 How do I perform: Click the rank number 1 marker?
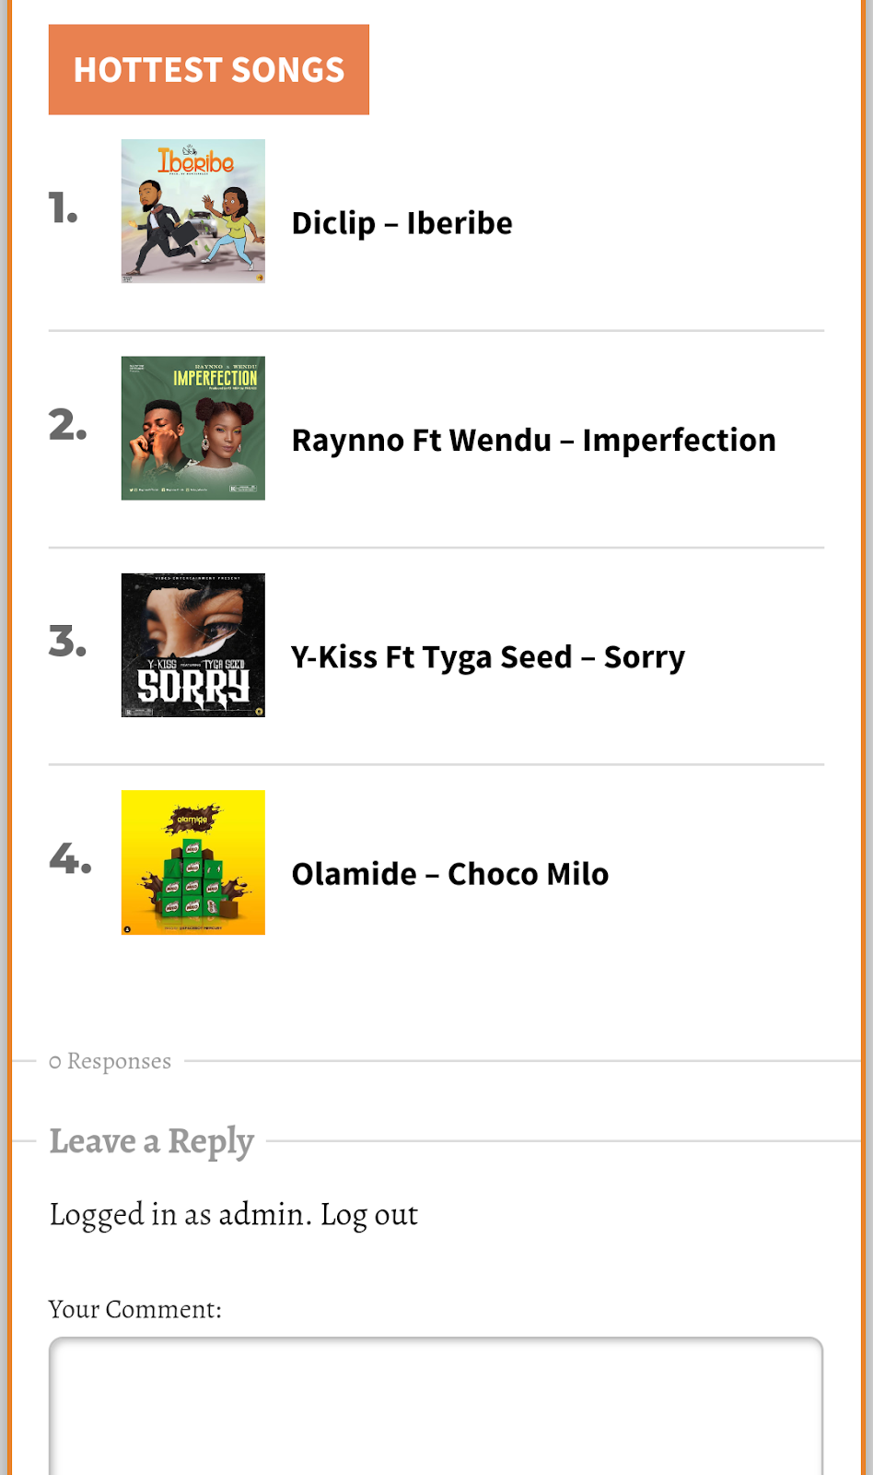(x=64, y=209)
